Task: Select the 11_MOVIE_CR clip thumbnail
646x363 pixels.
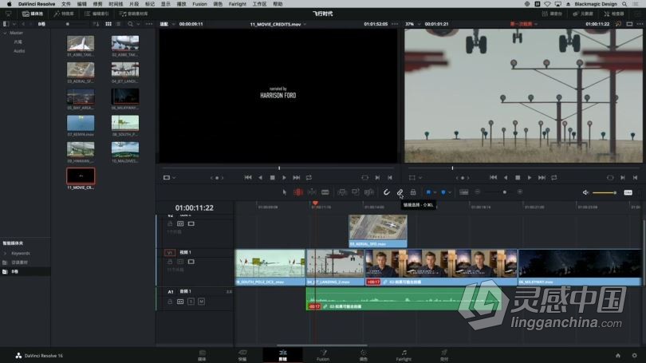Action: (81, 176)
